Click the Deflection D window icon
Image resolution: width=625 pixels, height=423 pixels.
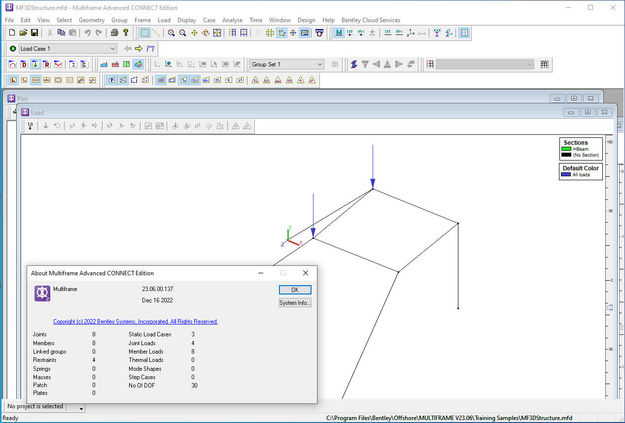(24, 65)
